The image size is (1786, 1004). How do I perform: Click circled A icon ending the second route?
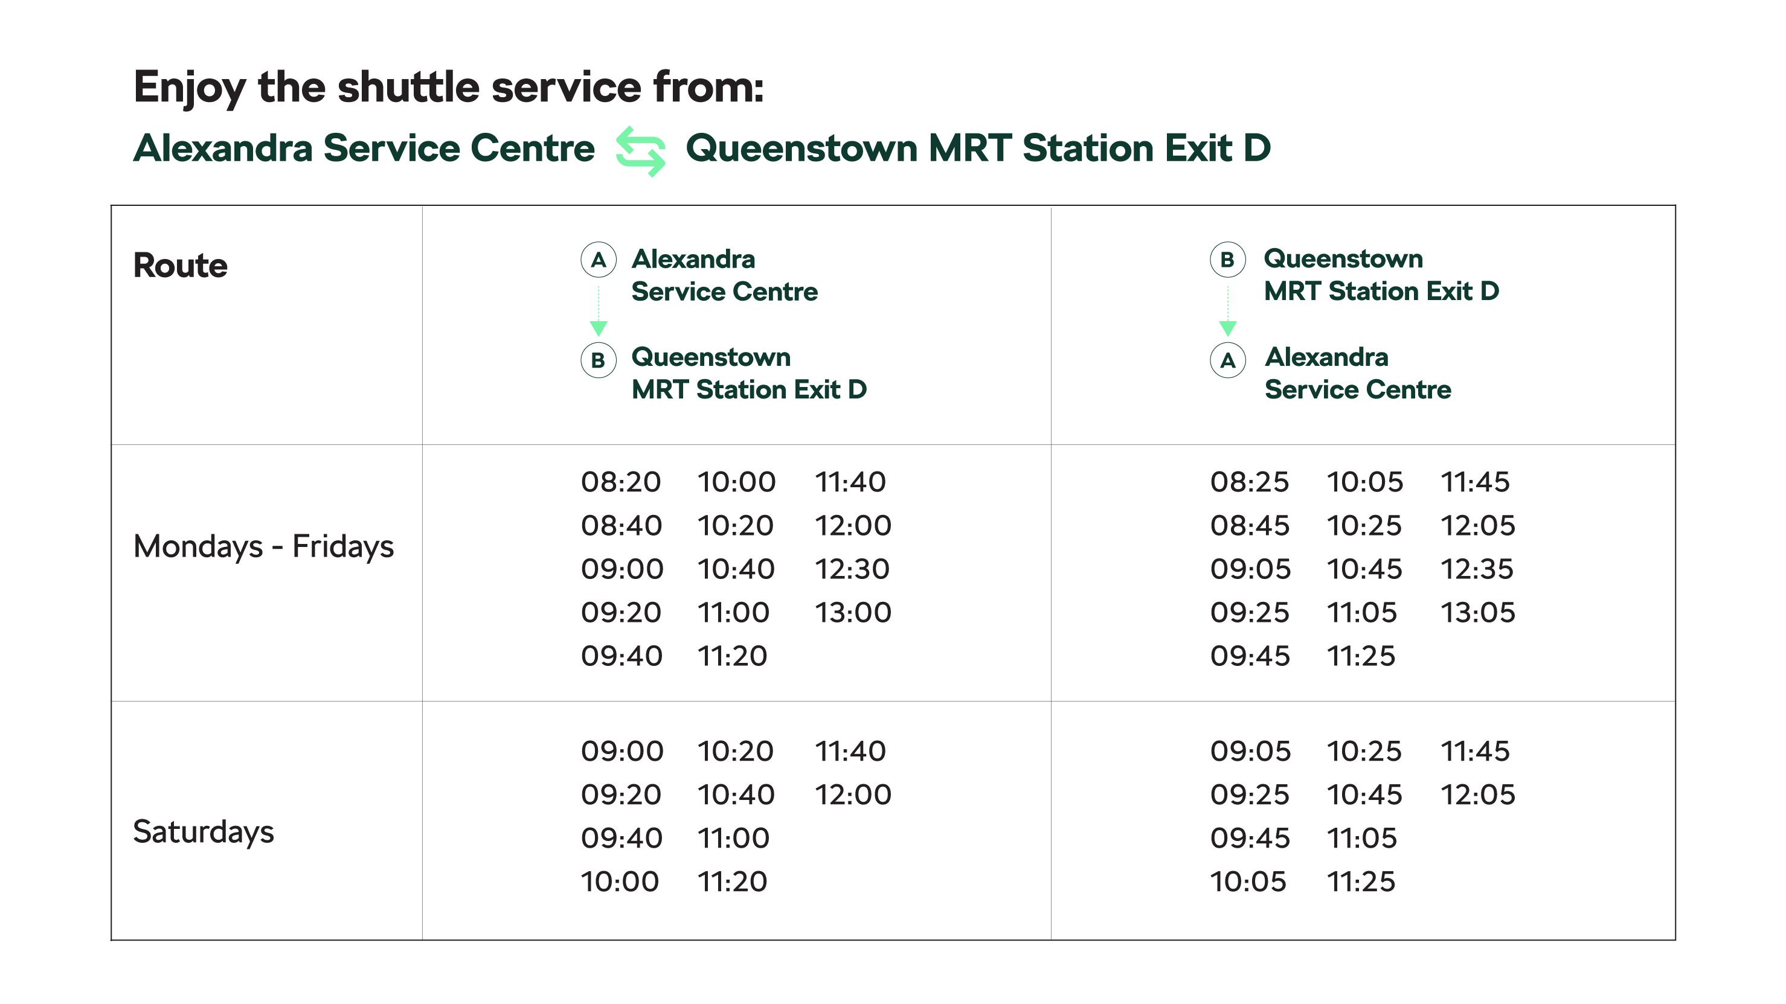pyautogui.click(x=1227, y=360)
